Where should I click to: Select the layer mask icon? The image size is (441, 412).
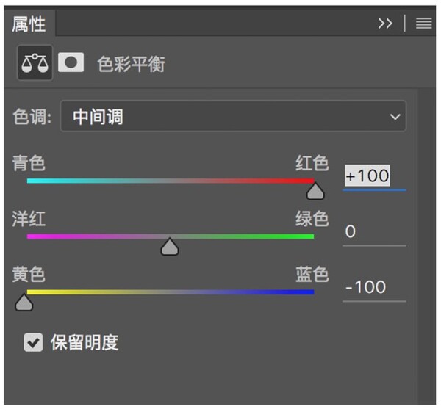coord(71,62)
